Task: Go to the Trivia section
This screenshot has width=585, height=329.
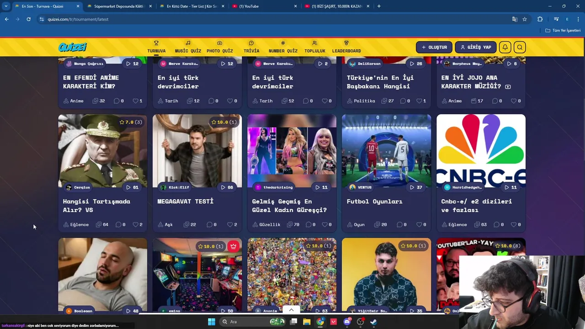Action: click(x=251, y=47)
